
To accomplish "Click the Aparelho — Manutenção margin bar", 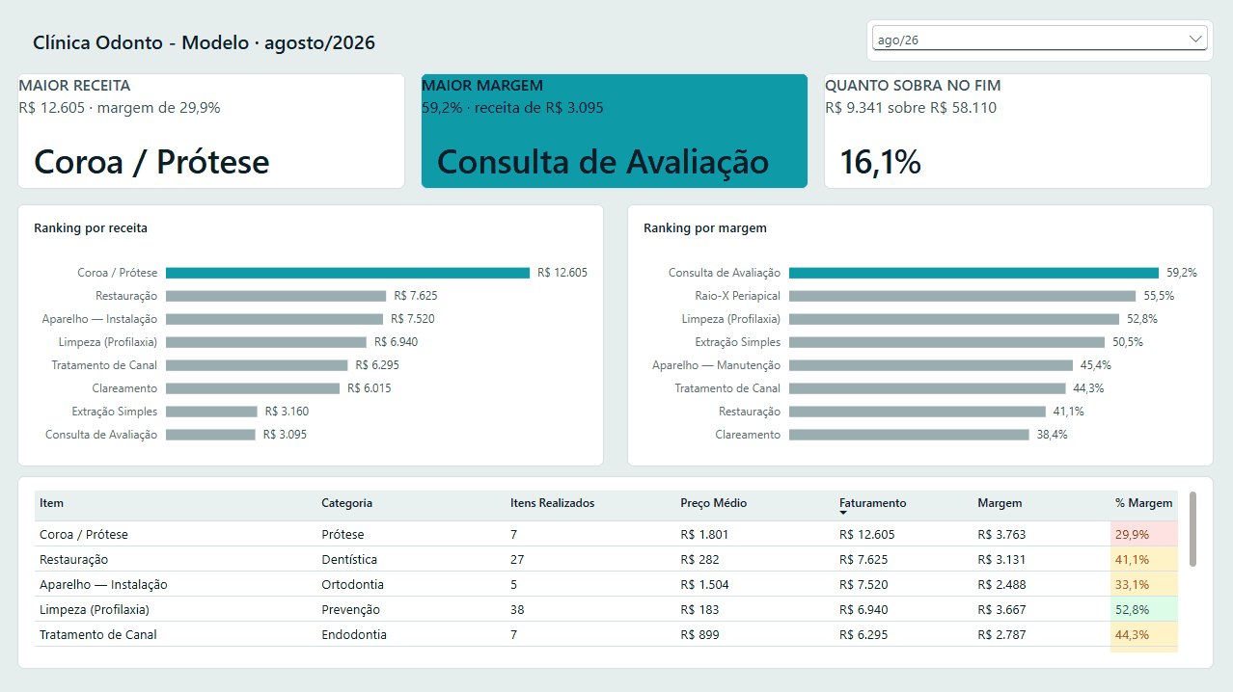I will point(931,365).
